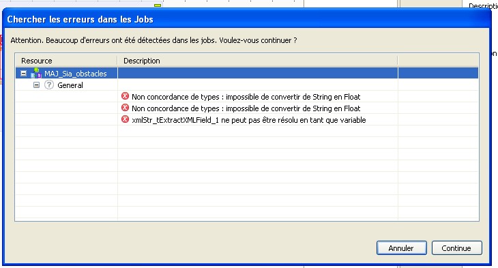Click the first empty row under errors
498x268 pixels.
[247, 131]
